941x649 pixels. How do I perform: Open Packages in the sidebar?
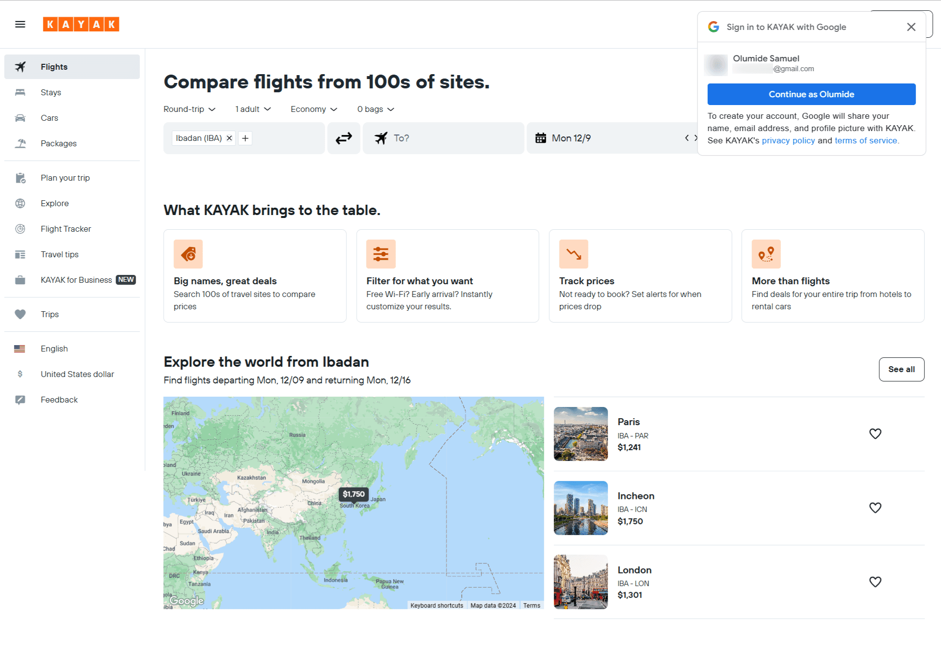coord(72,143)
